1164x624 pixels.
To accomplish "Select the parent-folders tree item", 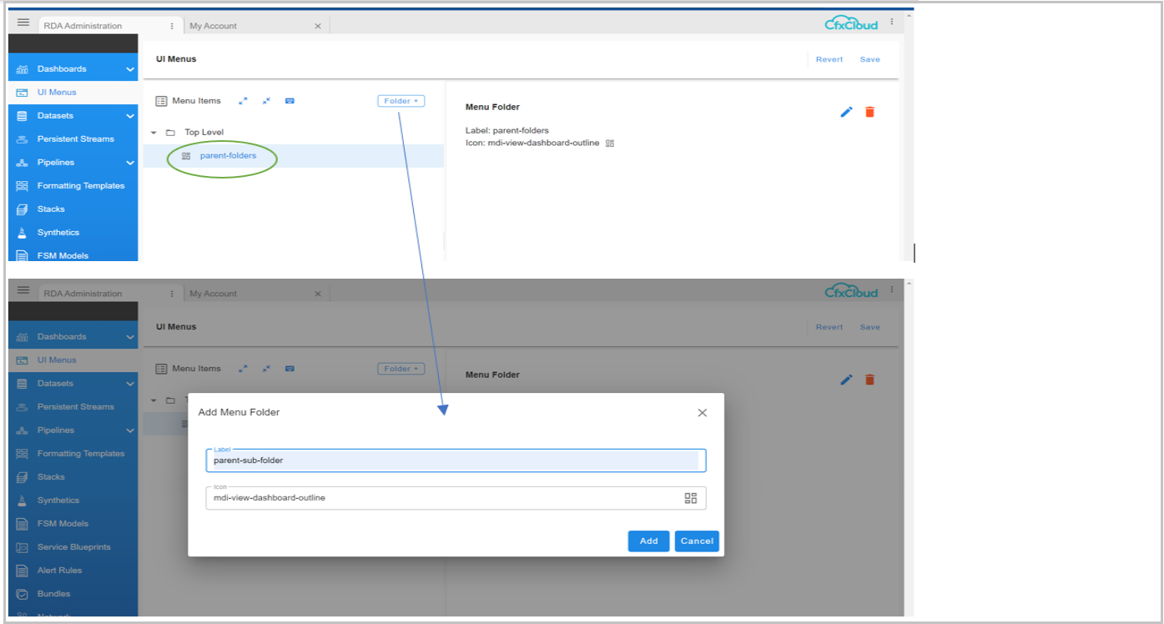I will 228,155.
